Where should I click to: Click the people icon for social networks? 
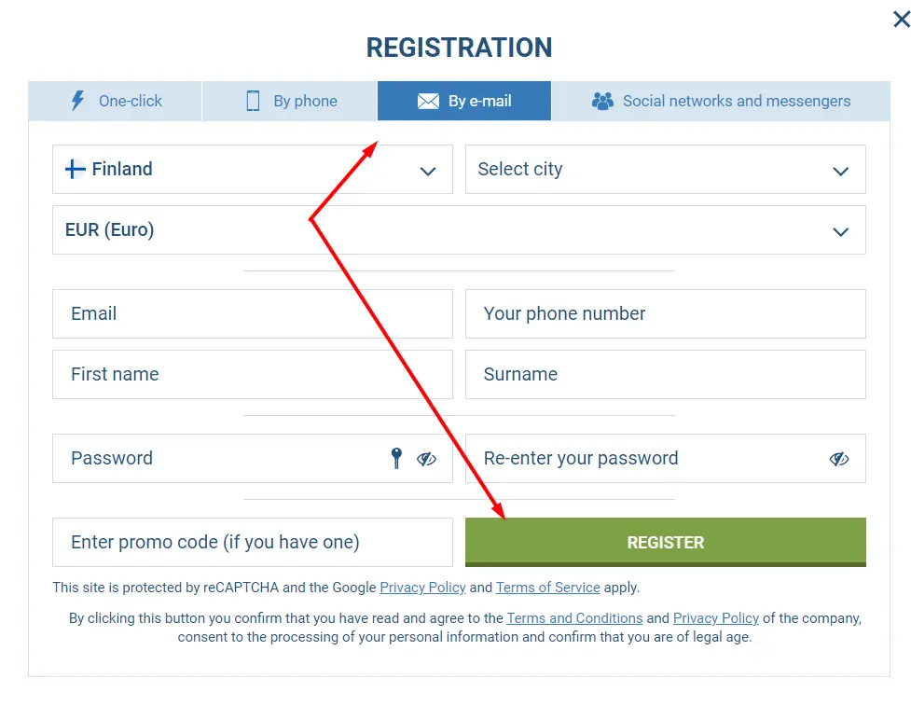pyautogui.click(x=602, y=101)
